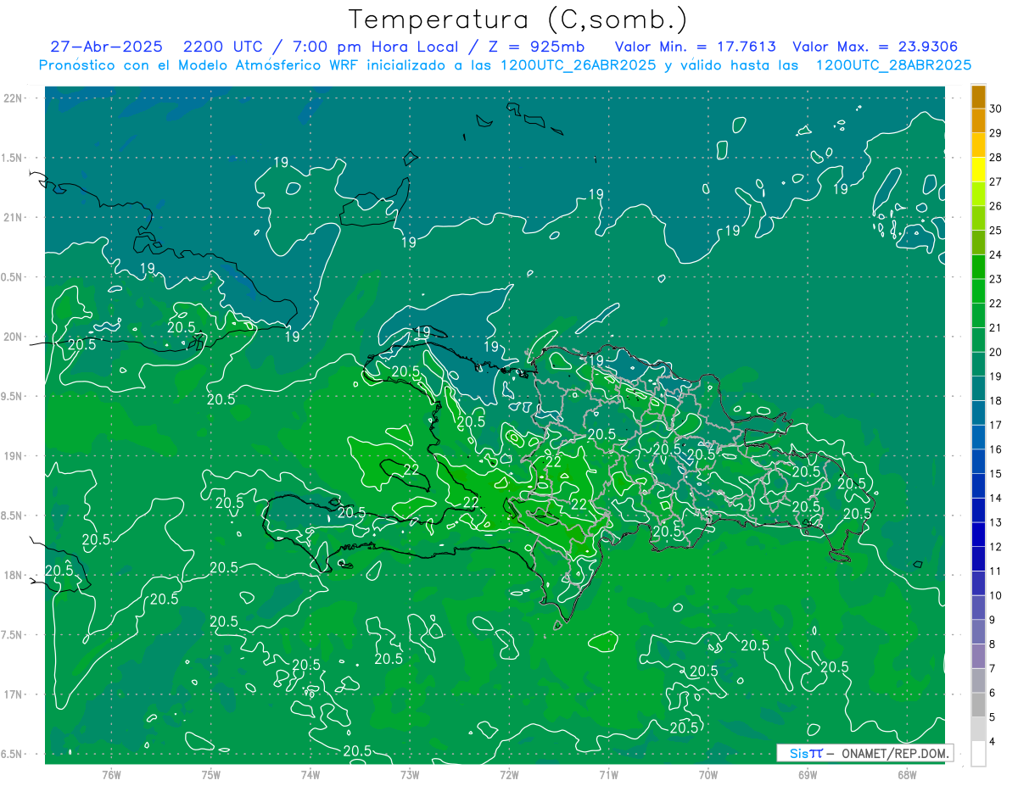Image resolution: width=1018 pixels, height=786 pixels.
Task: Click the "Valor Min. = 17.7613" text
Action: 696,47
